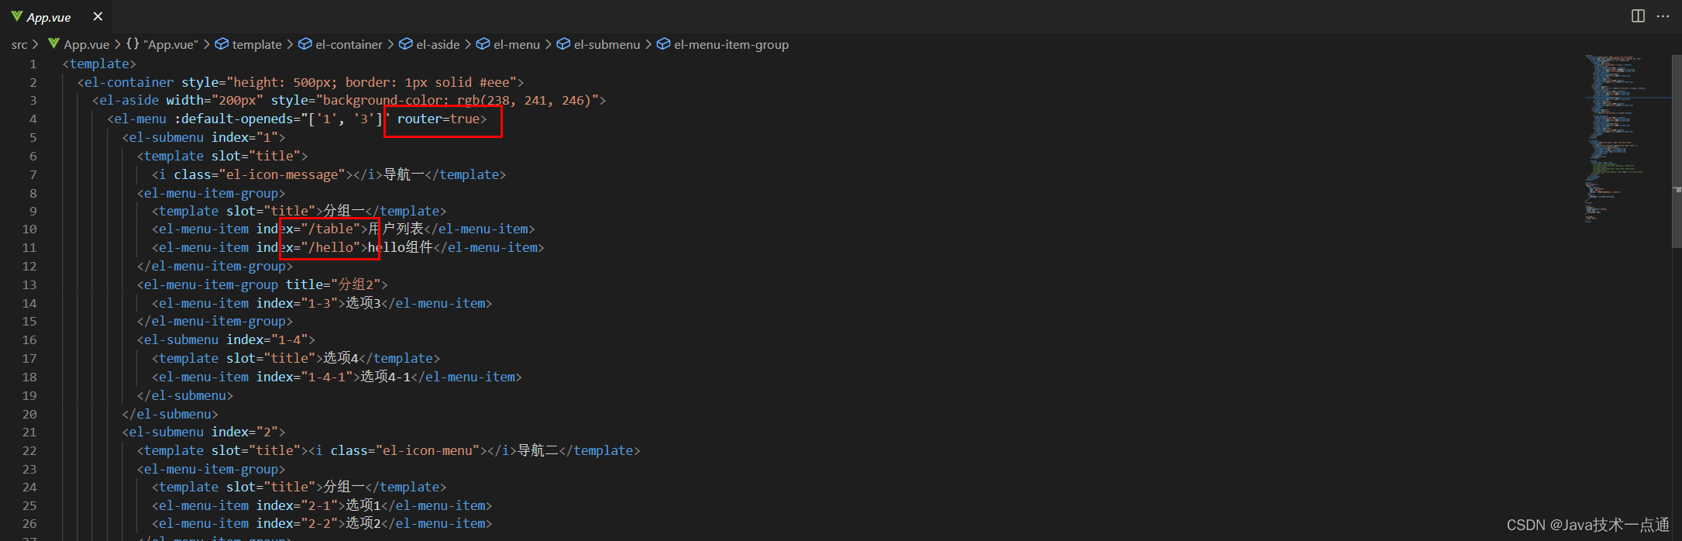The height and width of the screenshot is (541, 1682).
Task: Click the "el-icon-menu" class string
Action: 428,450
